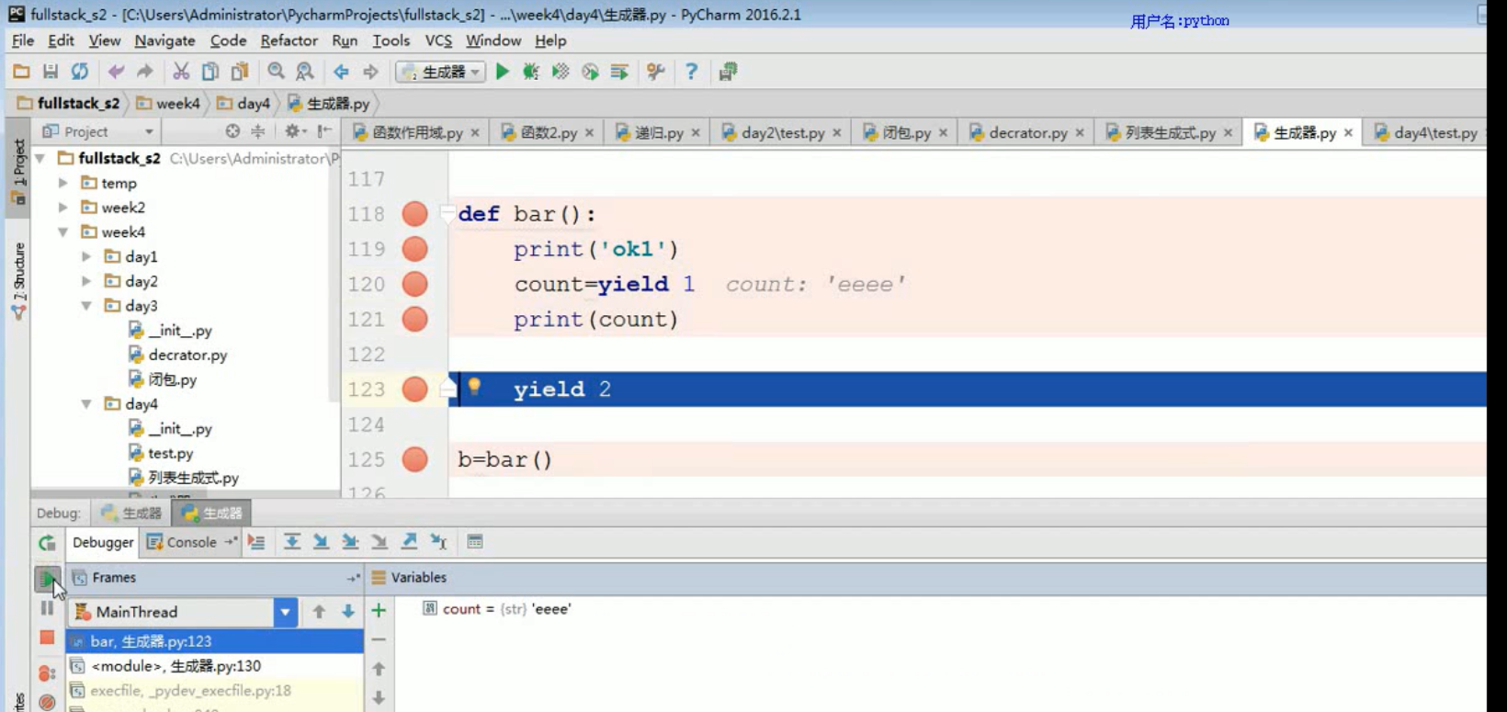Click the Rerun debug icon
The height and width of the screenshot is (712, 1507).
[47, 543]
